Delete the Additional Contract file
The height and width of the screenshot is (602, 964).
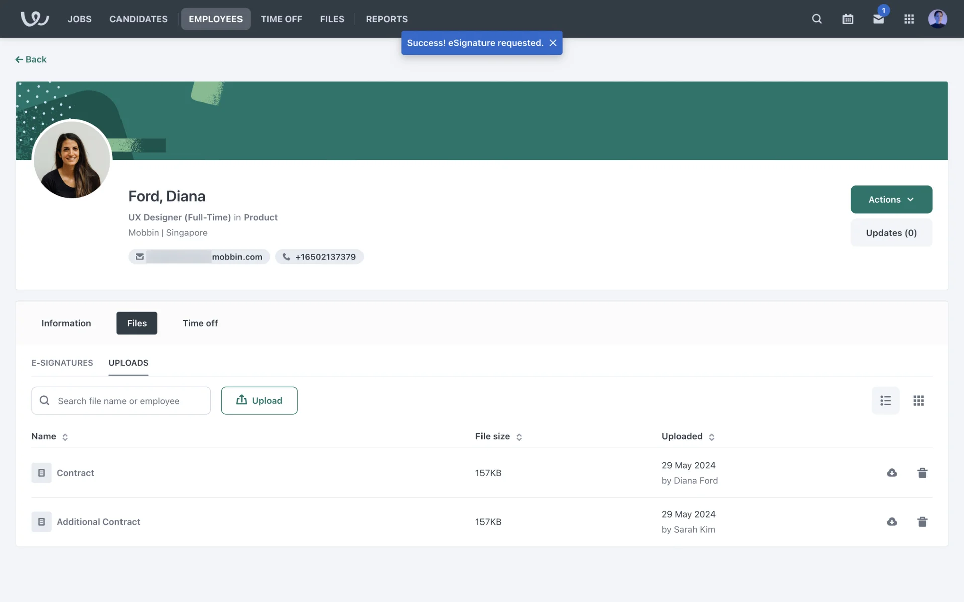pos(922,522)
